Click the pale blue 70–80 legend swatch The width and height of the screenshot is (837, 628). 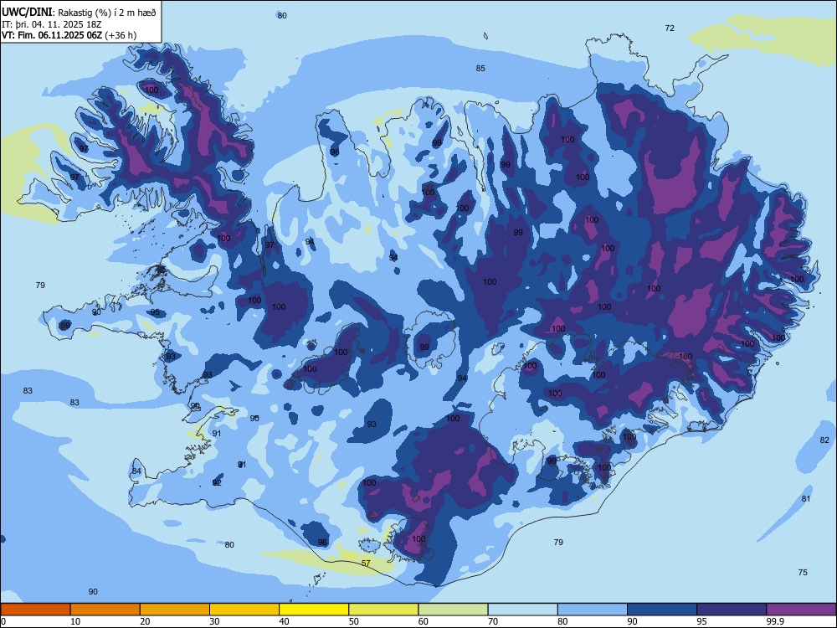click(522, 610)
